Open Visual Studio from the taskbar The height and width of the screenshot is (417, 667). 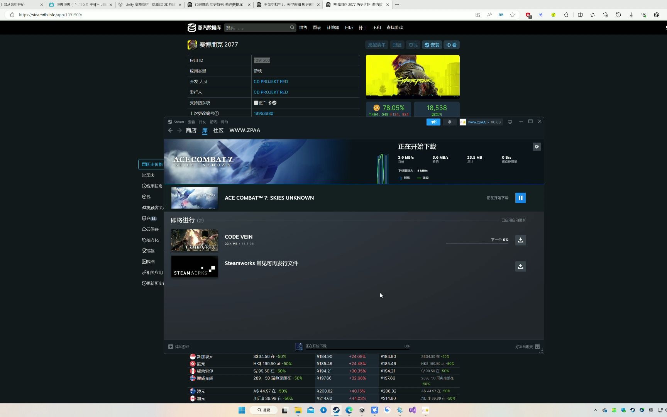pos(413,410)
